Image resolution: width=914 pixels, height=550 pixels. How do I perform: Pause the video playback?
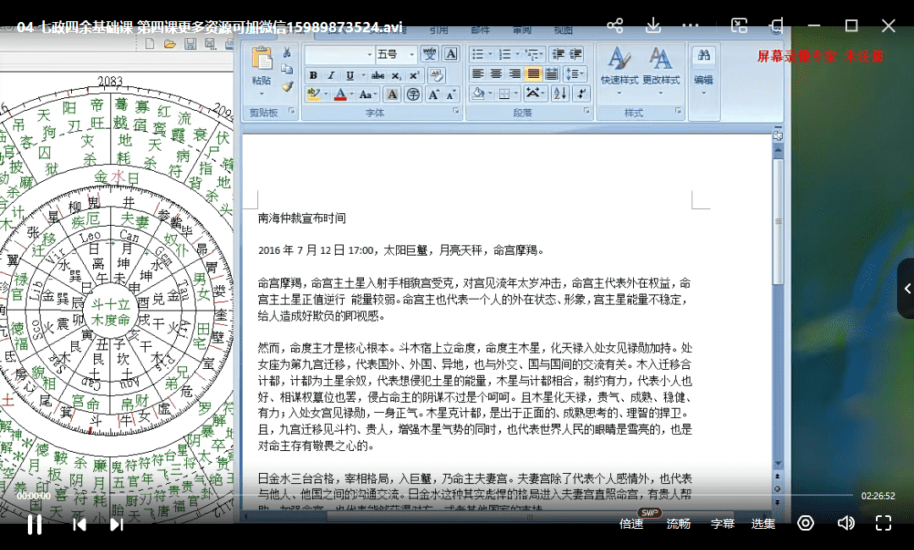(x=35, y=524)
